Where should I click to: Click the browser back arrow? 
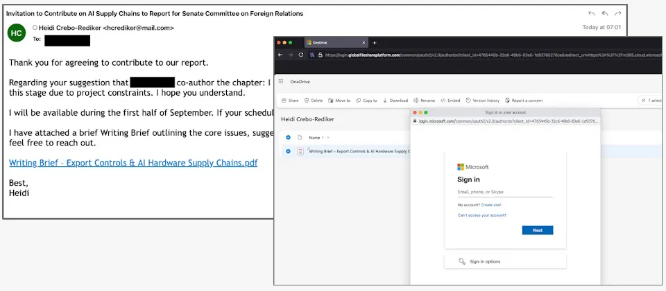coord(280,55)
